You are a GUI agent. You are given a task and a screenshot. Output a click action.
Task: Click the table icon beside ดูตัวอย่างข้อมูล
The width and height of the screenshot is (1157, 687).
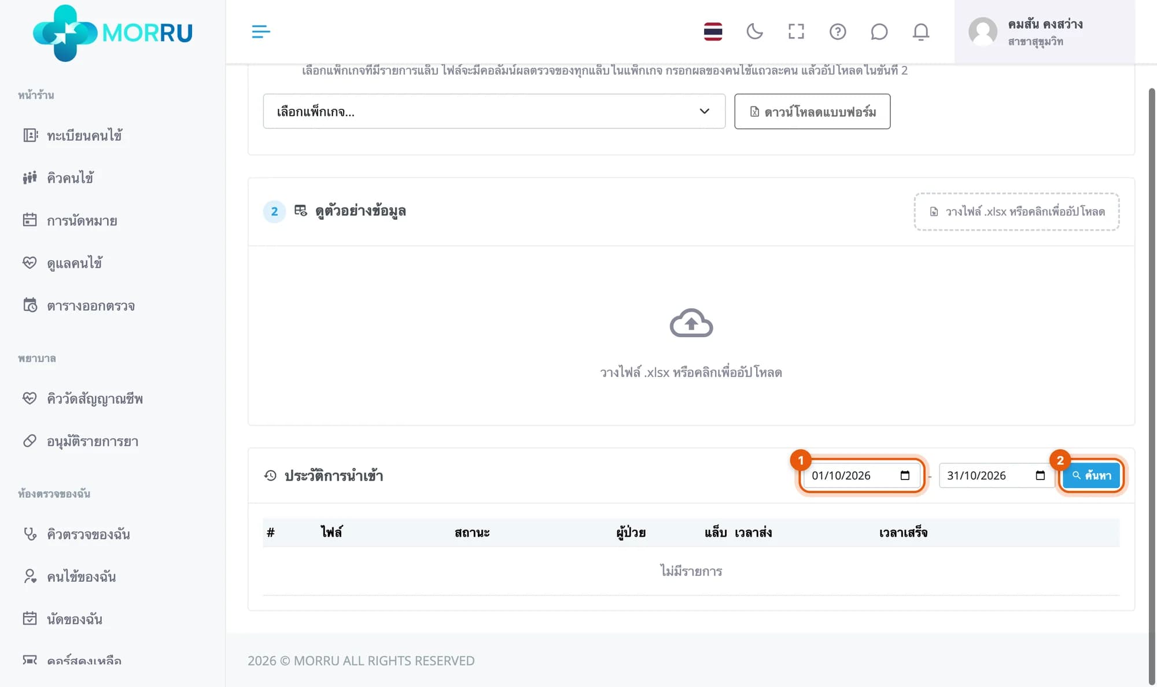[301, 210]
